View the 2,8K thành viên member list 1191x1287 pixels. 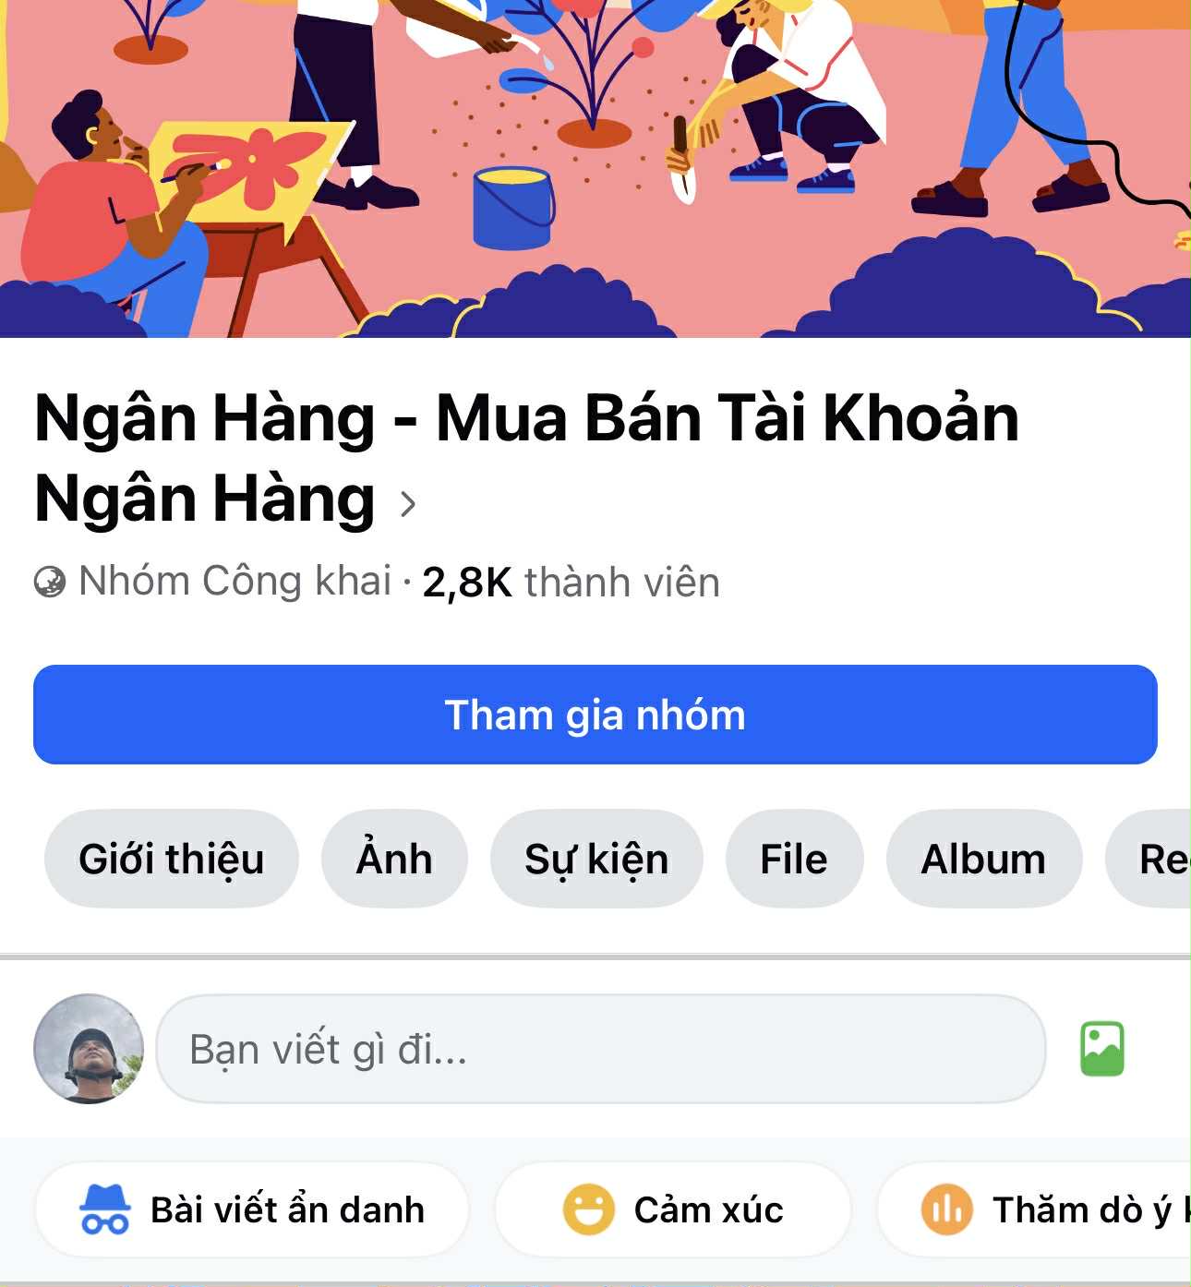tap(571, 583)
